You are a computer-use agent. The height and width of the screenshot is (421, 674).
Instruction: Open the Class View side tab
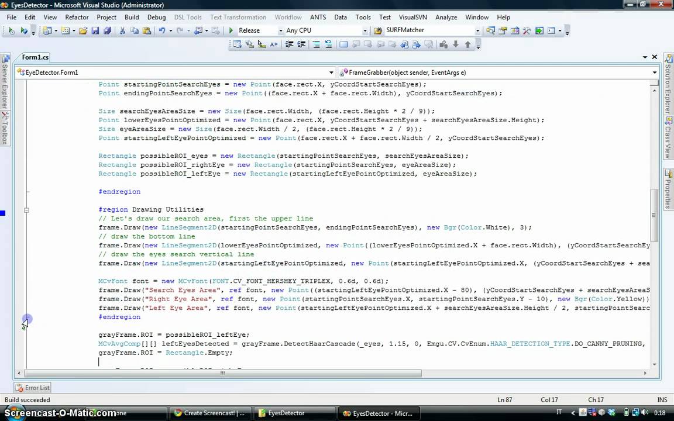click(x=668, y=137)
